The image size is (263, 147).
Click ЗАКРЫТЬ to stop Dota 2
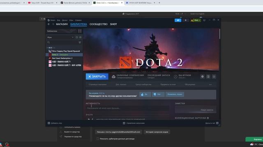[x=97, y=76]
